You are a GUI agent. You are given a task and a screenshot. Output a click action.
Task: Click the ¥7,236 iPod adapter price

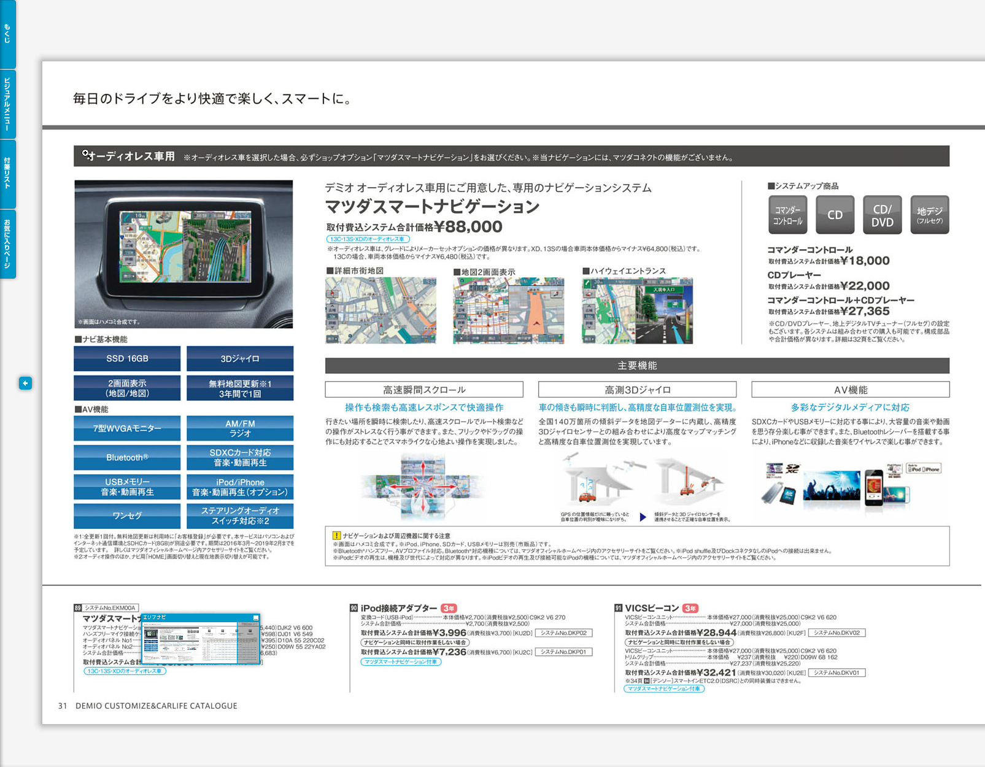(449, 652)
